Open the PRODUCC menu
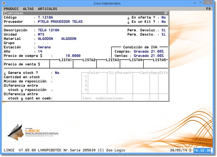The height and width of the screenshot is (157, 217). (x=11, y=9)
